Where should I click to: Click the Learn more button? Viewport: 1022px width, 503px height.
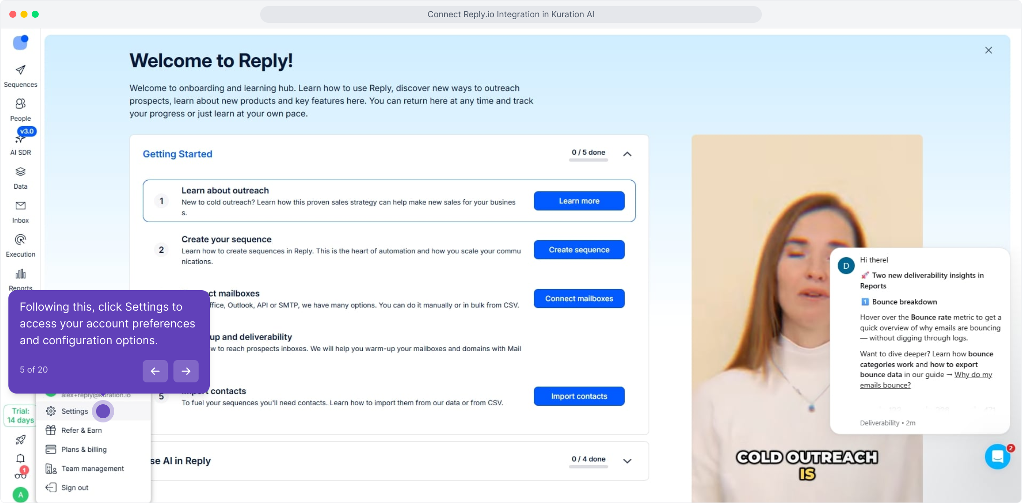tap(579, 201)
